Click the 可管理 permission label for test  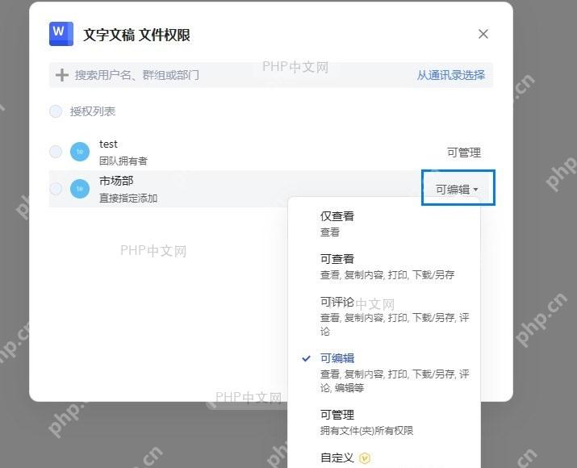[464, 153]
